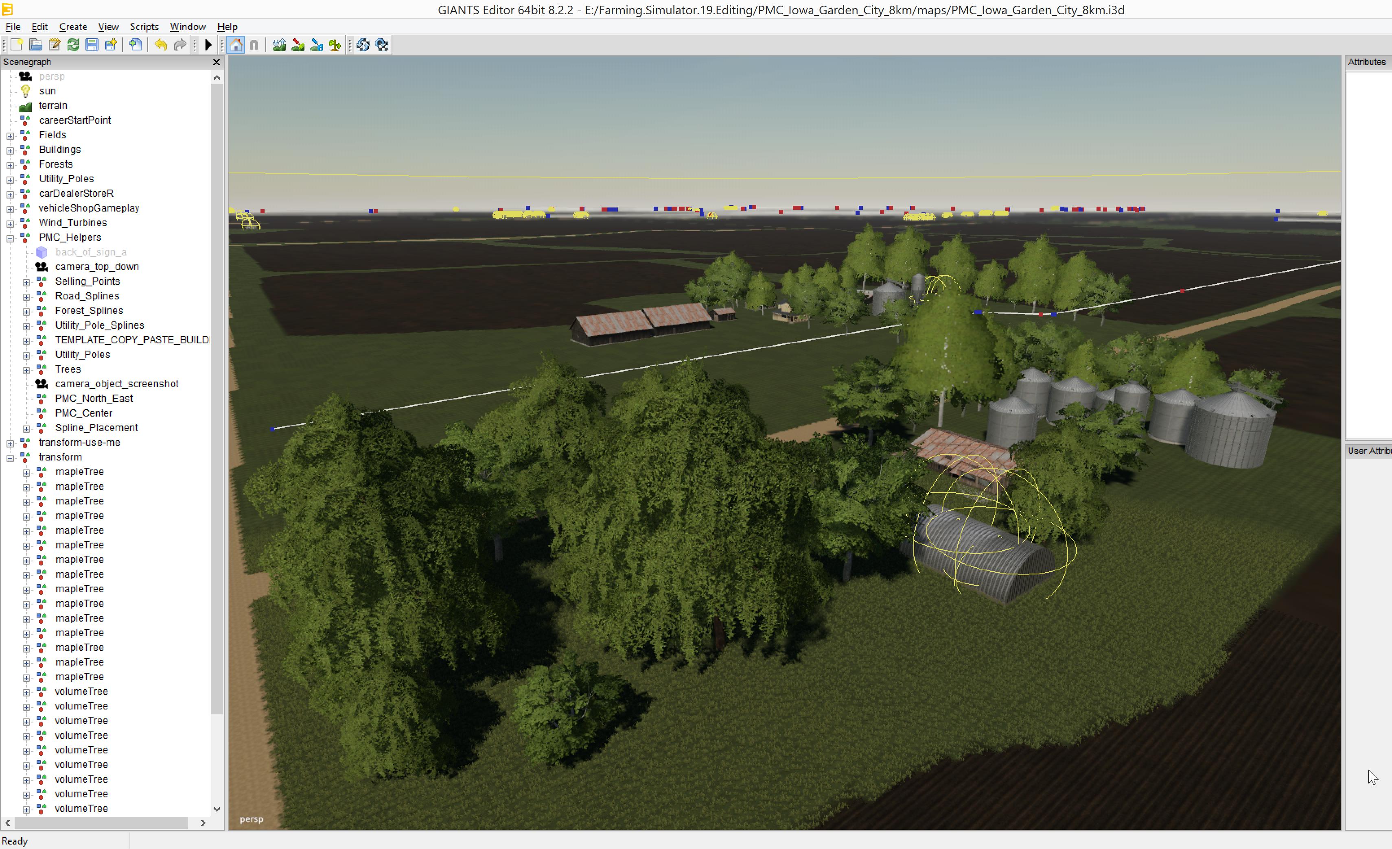Select the Utility_Pole_Splines node

99,325
